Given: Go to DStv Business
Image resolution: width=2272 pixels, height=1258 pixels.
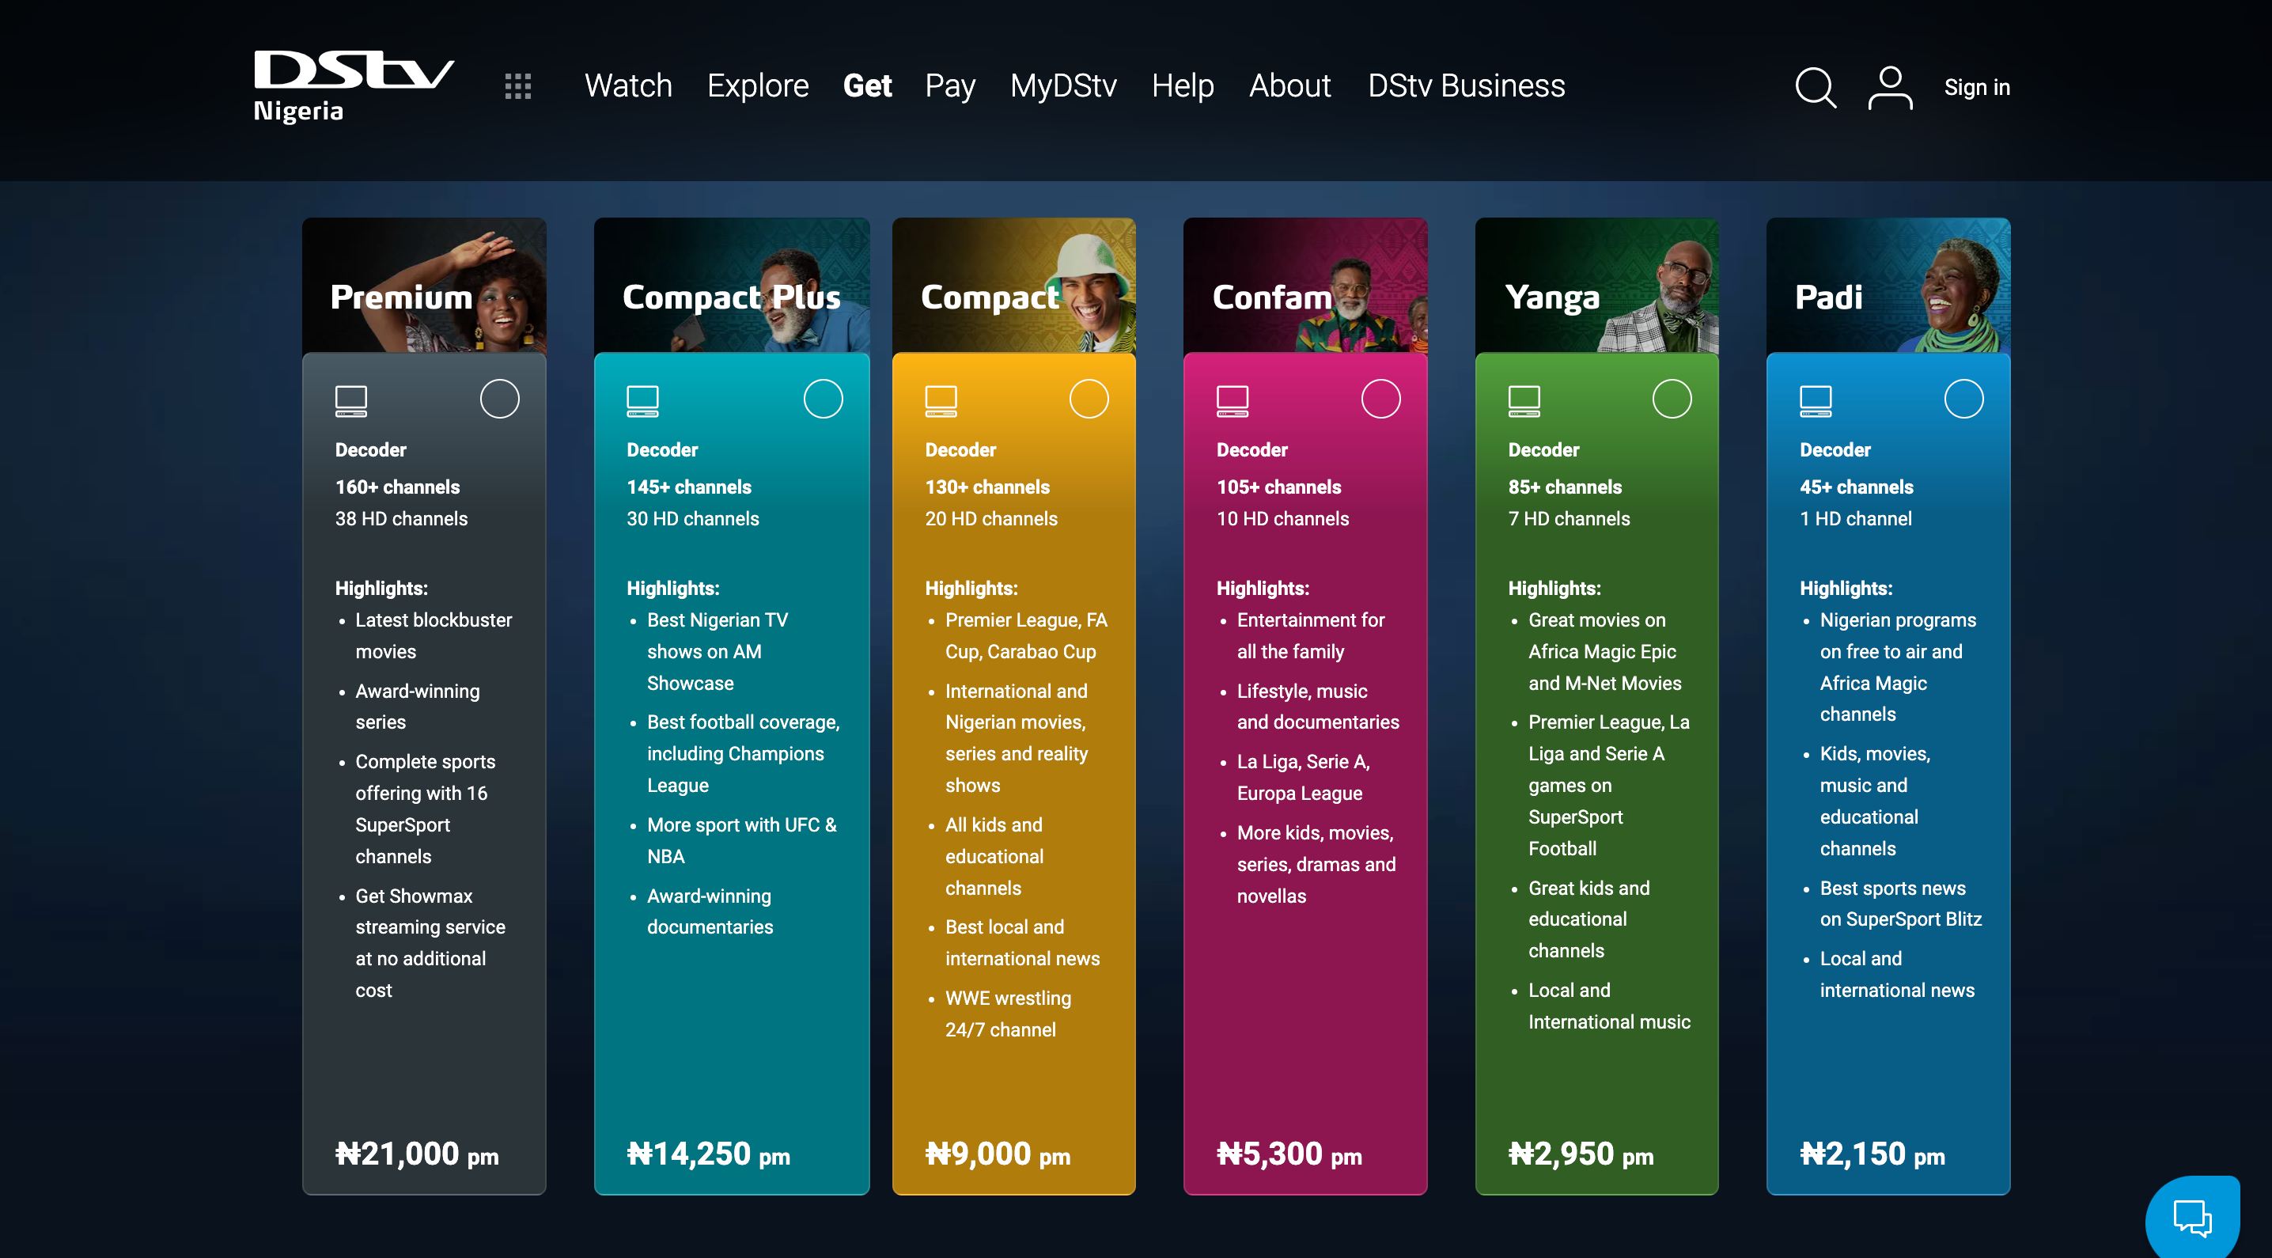Looking at the screenshot, I should coord(1466,86).
